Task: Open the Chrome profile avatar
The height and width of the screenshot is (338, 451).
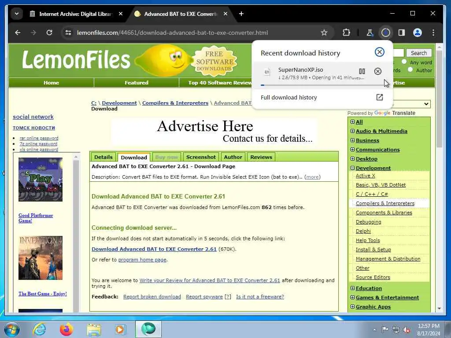Action: coord(418,33)
